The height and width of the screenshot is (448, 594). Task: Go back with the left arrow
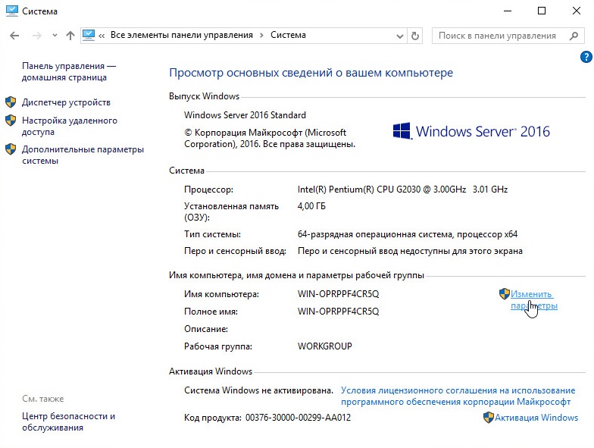coord(14,36)
